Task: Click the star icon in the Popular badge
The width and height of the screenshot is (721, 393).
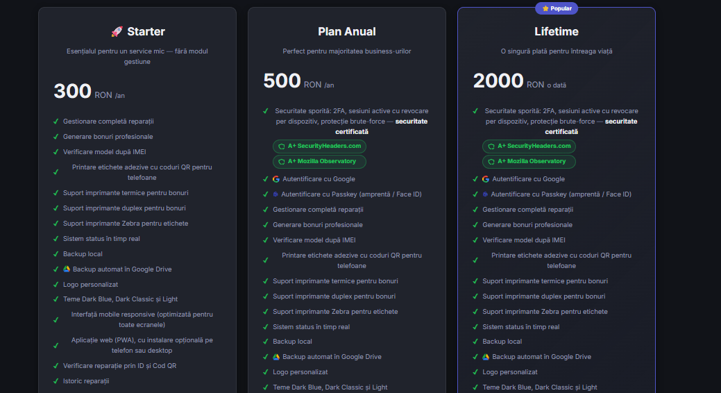Action: pyautogui.click(x=545, y=8)
